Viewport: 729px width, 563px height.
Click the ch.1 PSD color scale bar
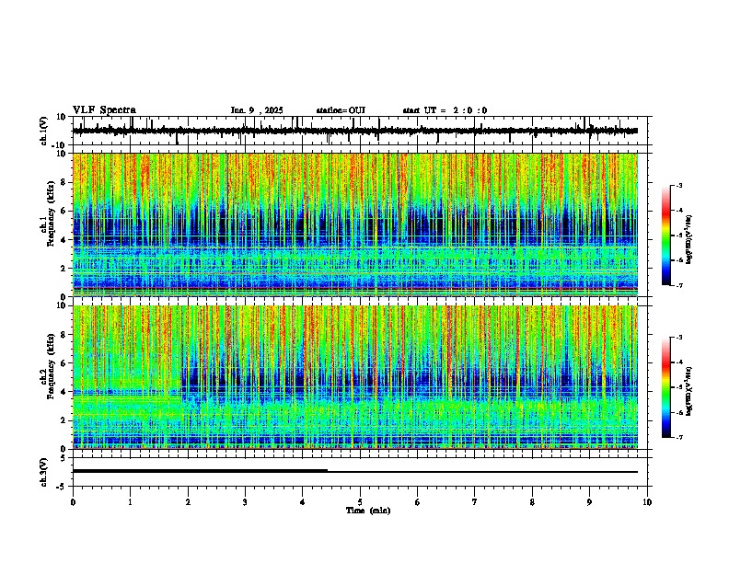pos(666,236)
